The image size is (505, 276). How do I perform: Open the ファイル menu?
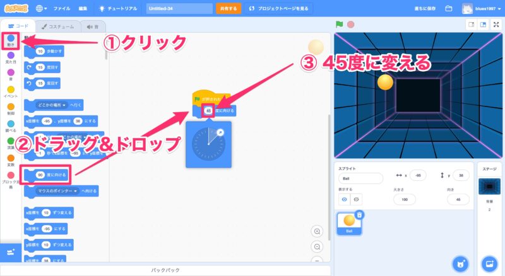pyautogui.click(x=61, y=9)
